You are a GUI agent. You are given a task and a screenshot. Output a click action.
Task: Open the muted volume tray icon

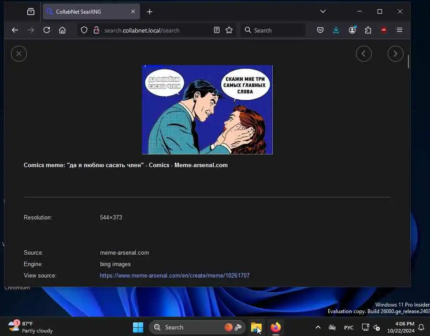click(377, 327)
